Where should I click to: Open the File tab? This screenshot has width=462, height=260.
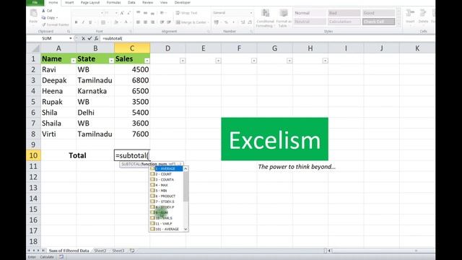point(35,3)
